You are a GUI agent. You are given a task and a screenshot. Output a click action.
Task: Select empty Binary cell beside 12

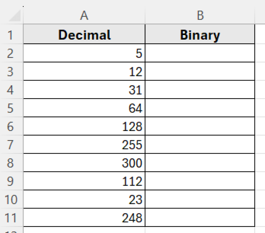[200, 72]
